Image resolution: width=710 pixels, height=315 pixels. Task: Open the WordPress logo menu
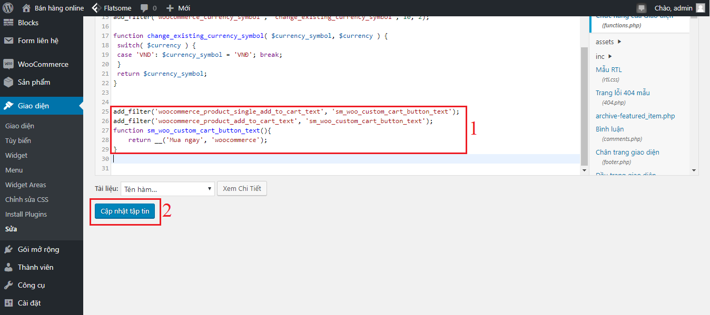[x=8, y=8]
